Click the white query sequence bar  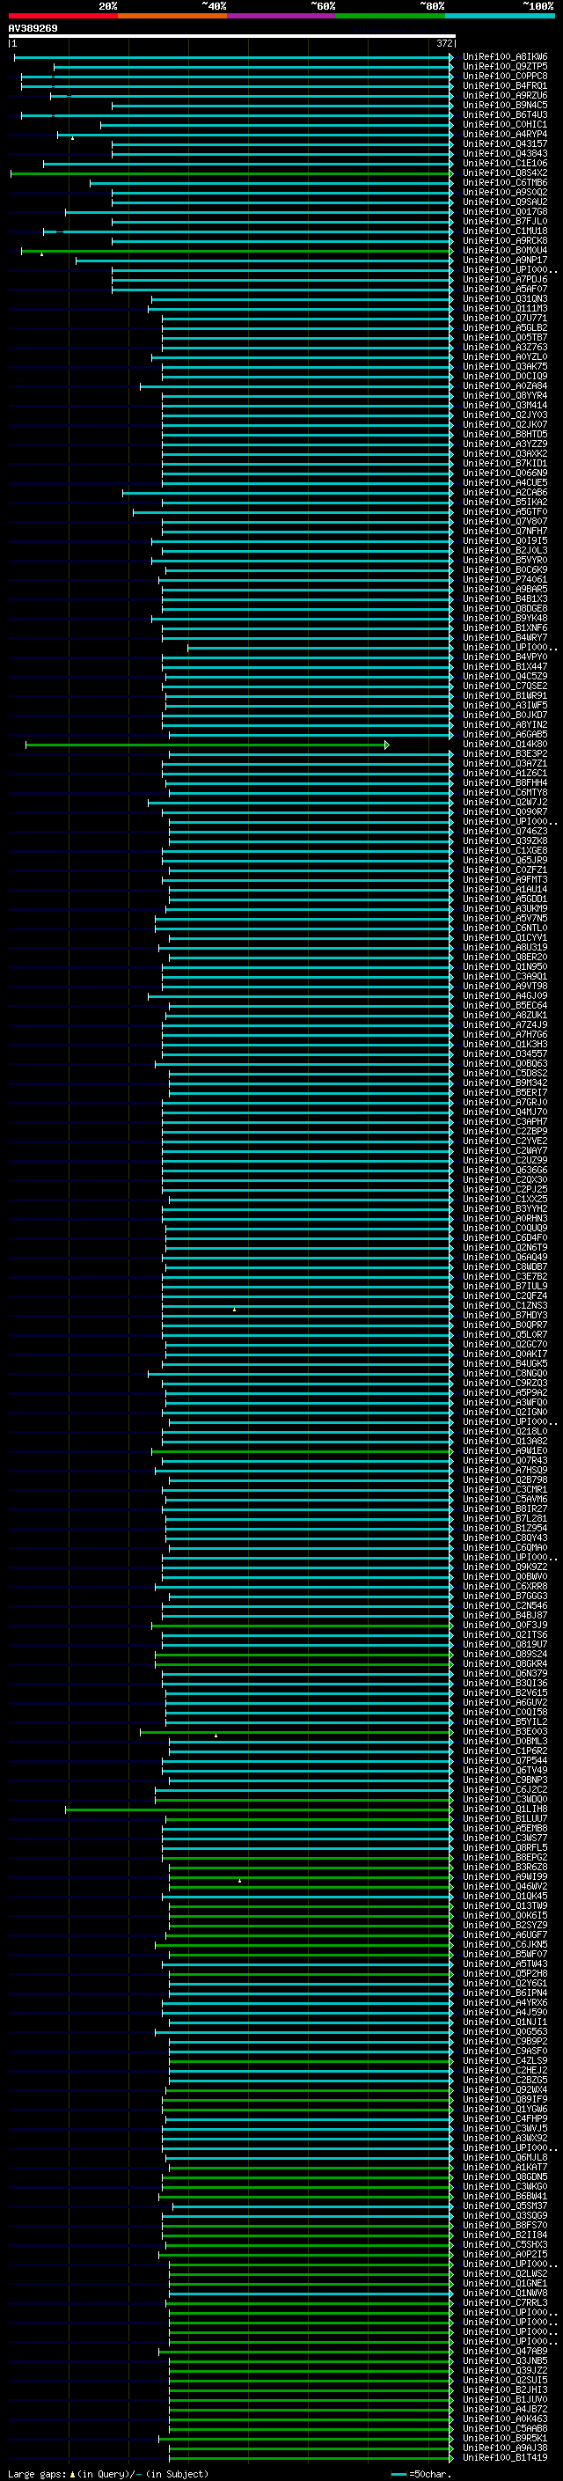[232, 37]
